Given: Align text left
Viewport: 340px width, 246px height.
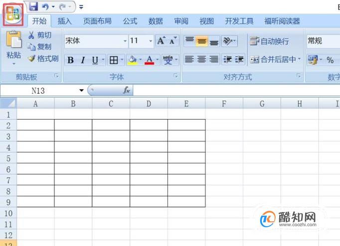Looking at the screenshot, I should click(x=189, y=59).
